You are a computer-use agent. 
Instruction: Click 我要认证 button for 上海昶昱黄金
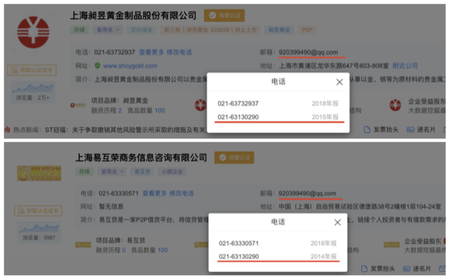pyautogui.click(x=224, y=15)
